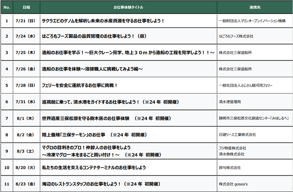
Task: Select date cell '8/20（火）'
Action: [26, 168]
